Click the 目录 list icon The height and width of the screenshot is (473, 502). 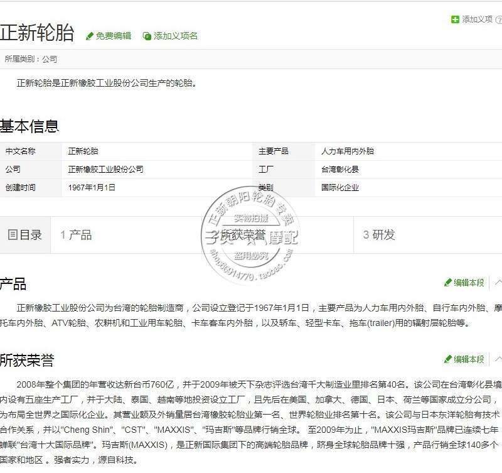(13, 235)
